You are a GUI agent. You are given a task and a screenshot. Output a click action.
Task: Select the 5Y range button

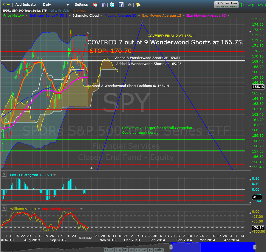(x=106, y=250)
